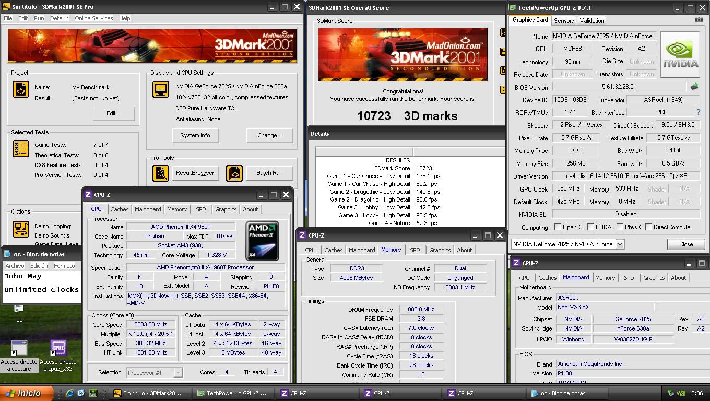Open the Caches tab in CPU-Z CPU window

pos(119,209)
